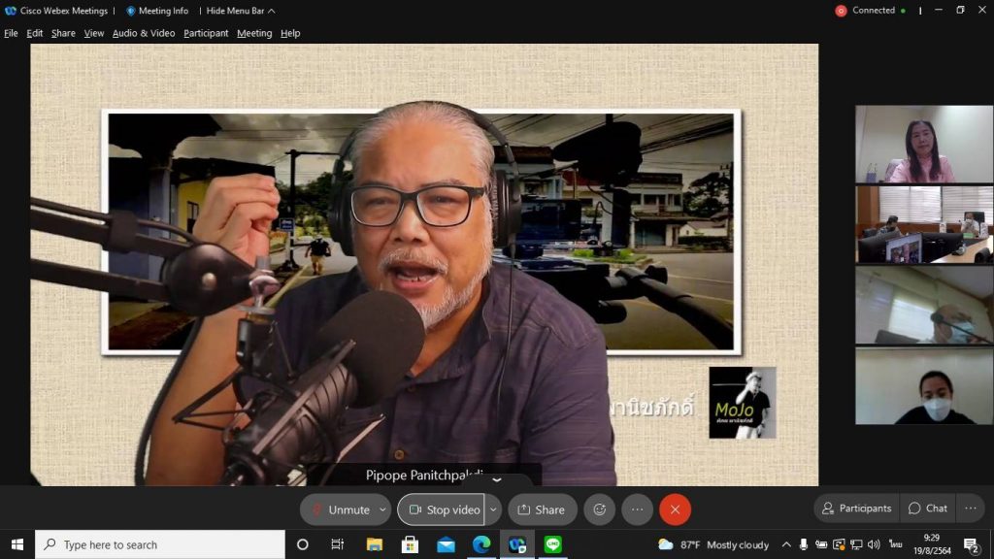This screenshot has height=559, width=994.
Task: Open the Participant menu
Action: [206, 33]
